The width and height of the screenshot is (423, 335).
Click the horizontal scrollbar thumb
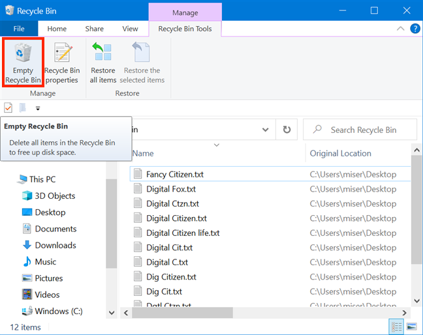coord(182,313)
